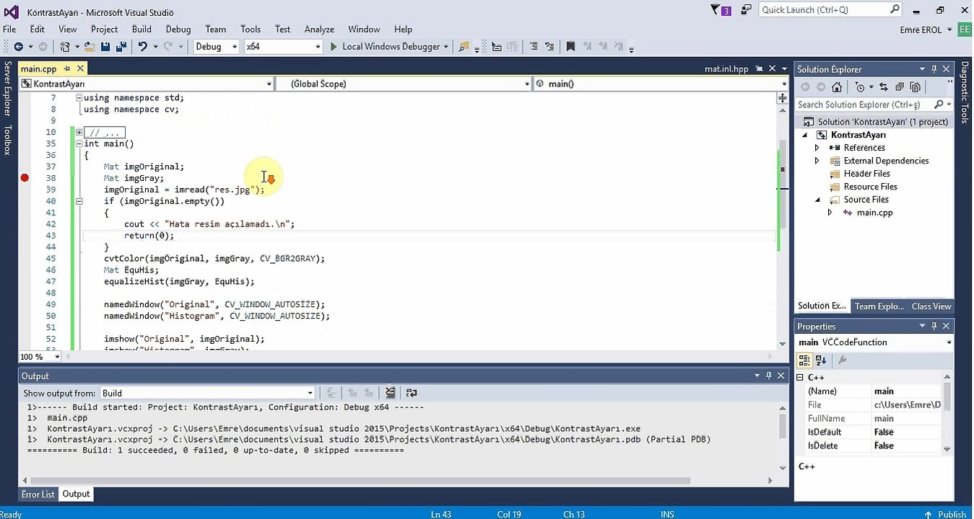Click the Find in Files toolbar icon

(464, 47)
